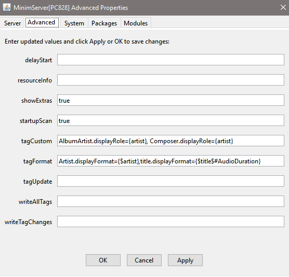
Task: Click the tagCustom text field
Action: (x=170, y=141)
